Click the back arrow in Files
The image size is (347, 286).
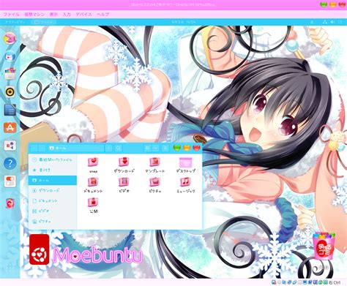click(x=34, y=148)
